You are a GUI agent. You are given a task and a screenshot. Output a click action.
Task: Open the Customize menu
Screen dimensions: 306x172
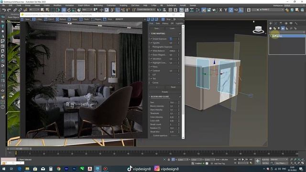(x=111, y=5)
